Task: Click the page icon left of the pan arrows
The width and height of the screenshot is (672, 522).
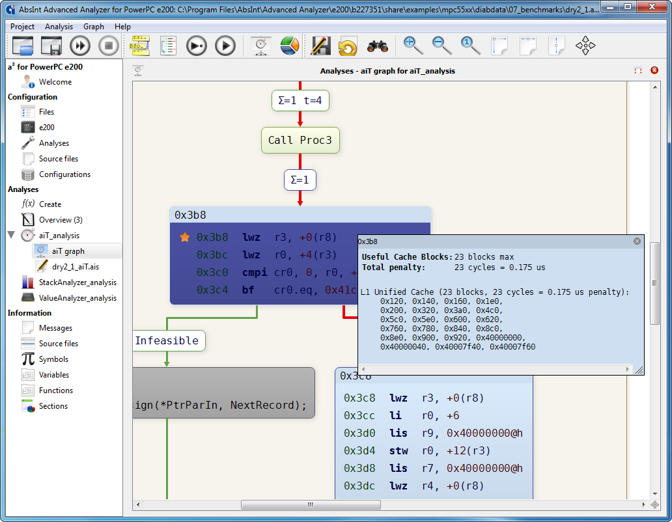Action: pyautogui.click(x=557, y=46)
